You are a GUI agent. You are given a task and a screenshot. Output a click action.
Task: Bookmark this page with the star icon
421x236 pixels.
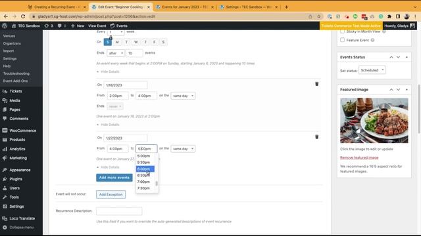pyautogui.click(x=318, y=16)
